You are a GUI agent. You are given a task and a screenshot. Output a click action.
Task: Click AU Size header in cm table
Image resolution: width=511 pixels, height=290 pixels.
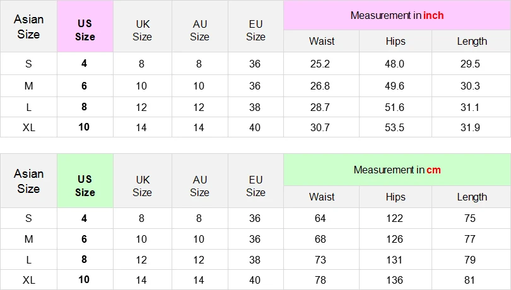click(199, 186)
